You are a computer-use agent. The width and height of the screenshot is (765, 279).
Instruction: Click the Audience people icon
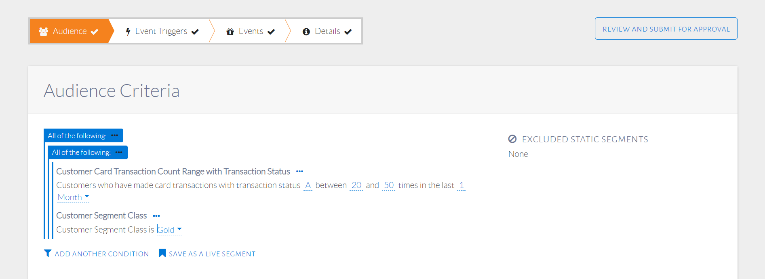click(43, 31)
